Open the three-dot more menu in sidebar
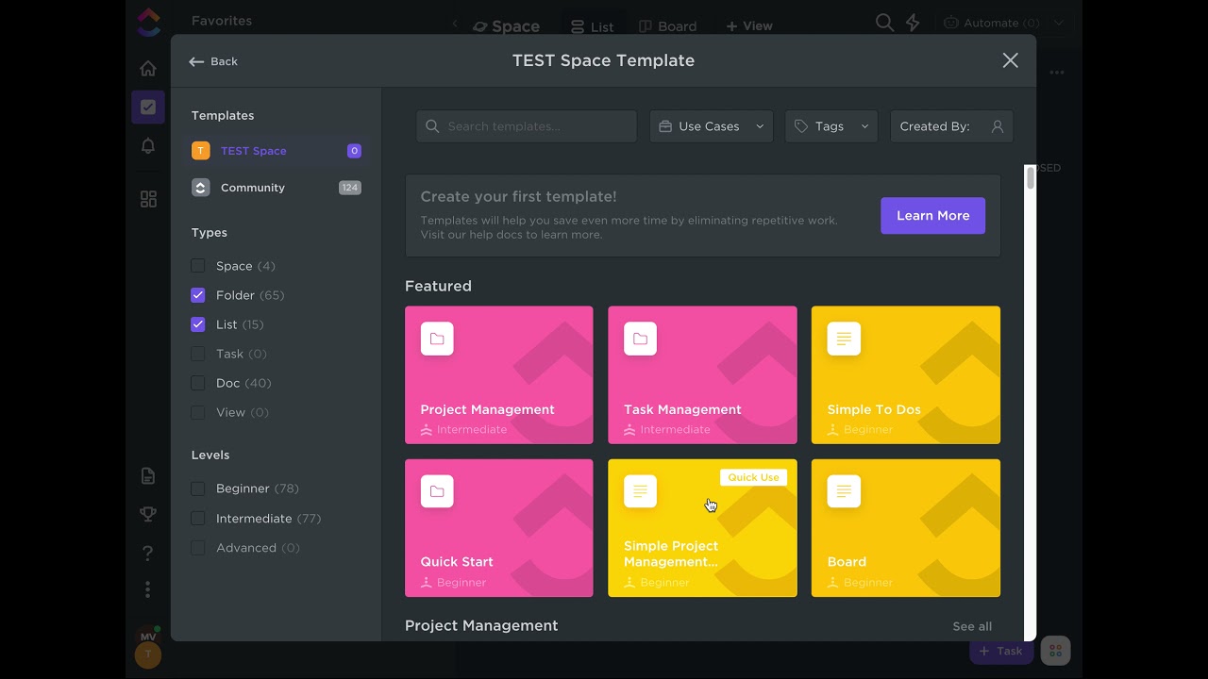The width and height of the screenshot is (1208, 679). [x=148, y=590]
